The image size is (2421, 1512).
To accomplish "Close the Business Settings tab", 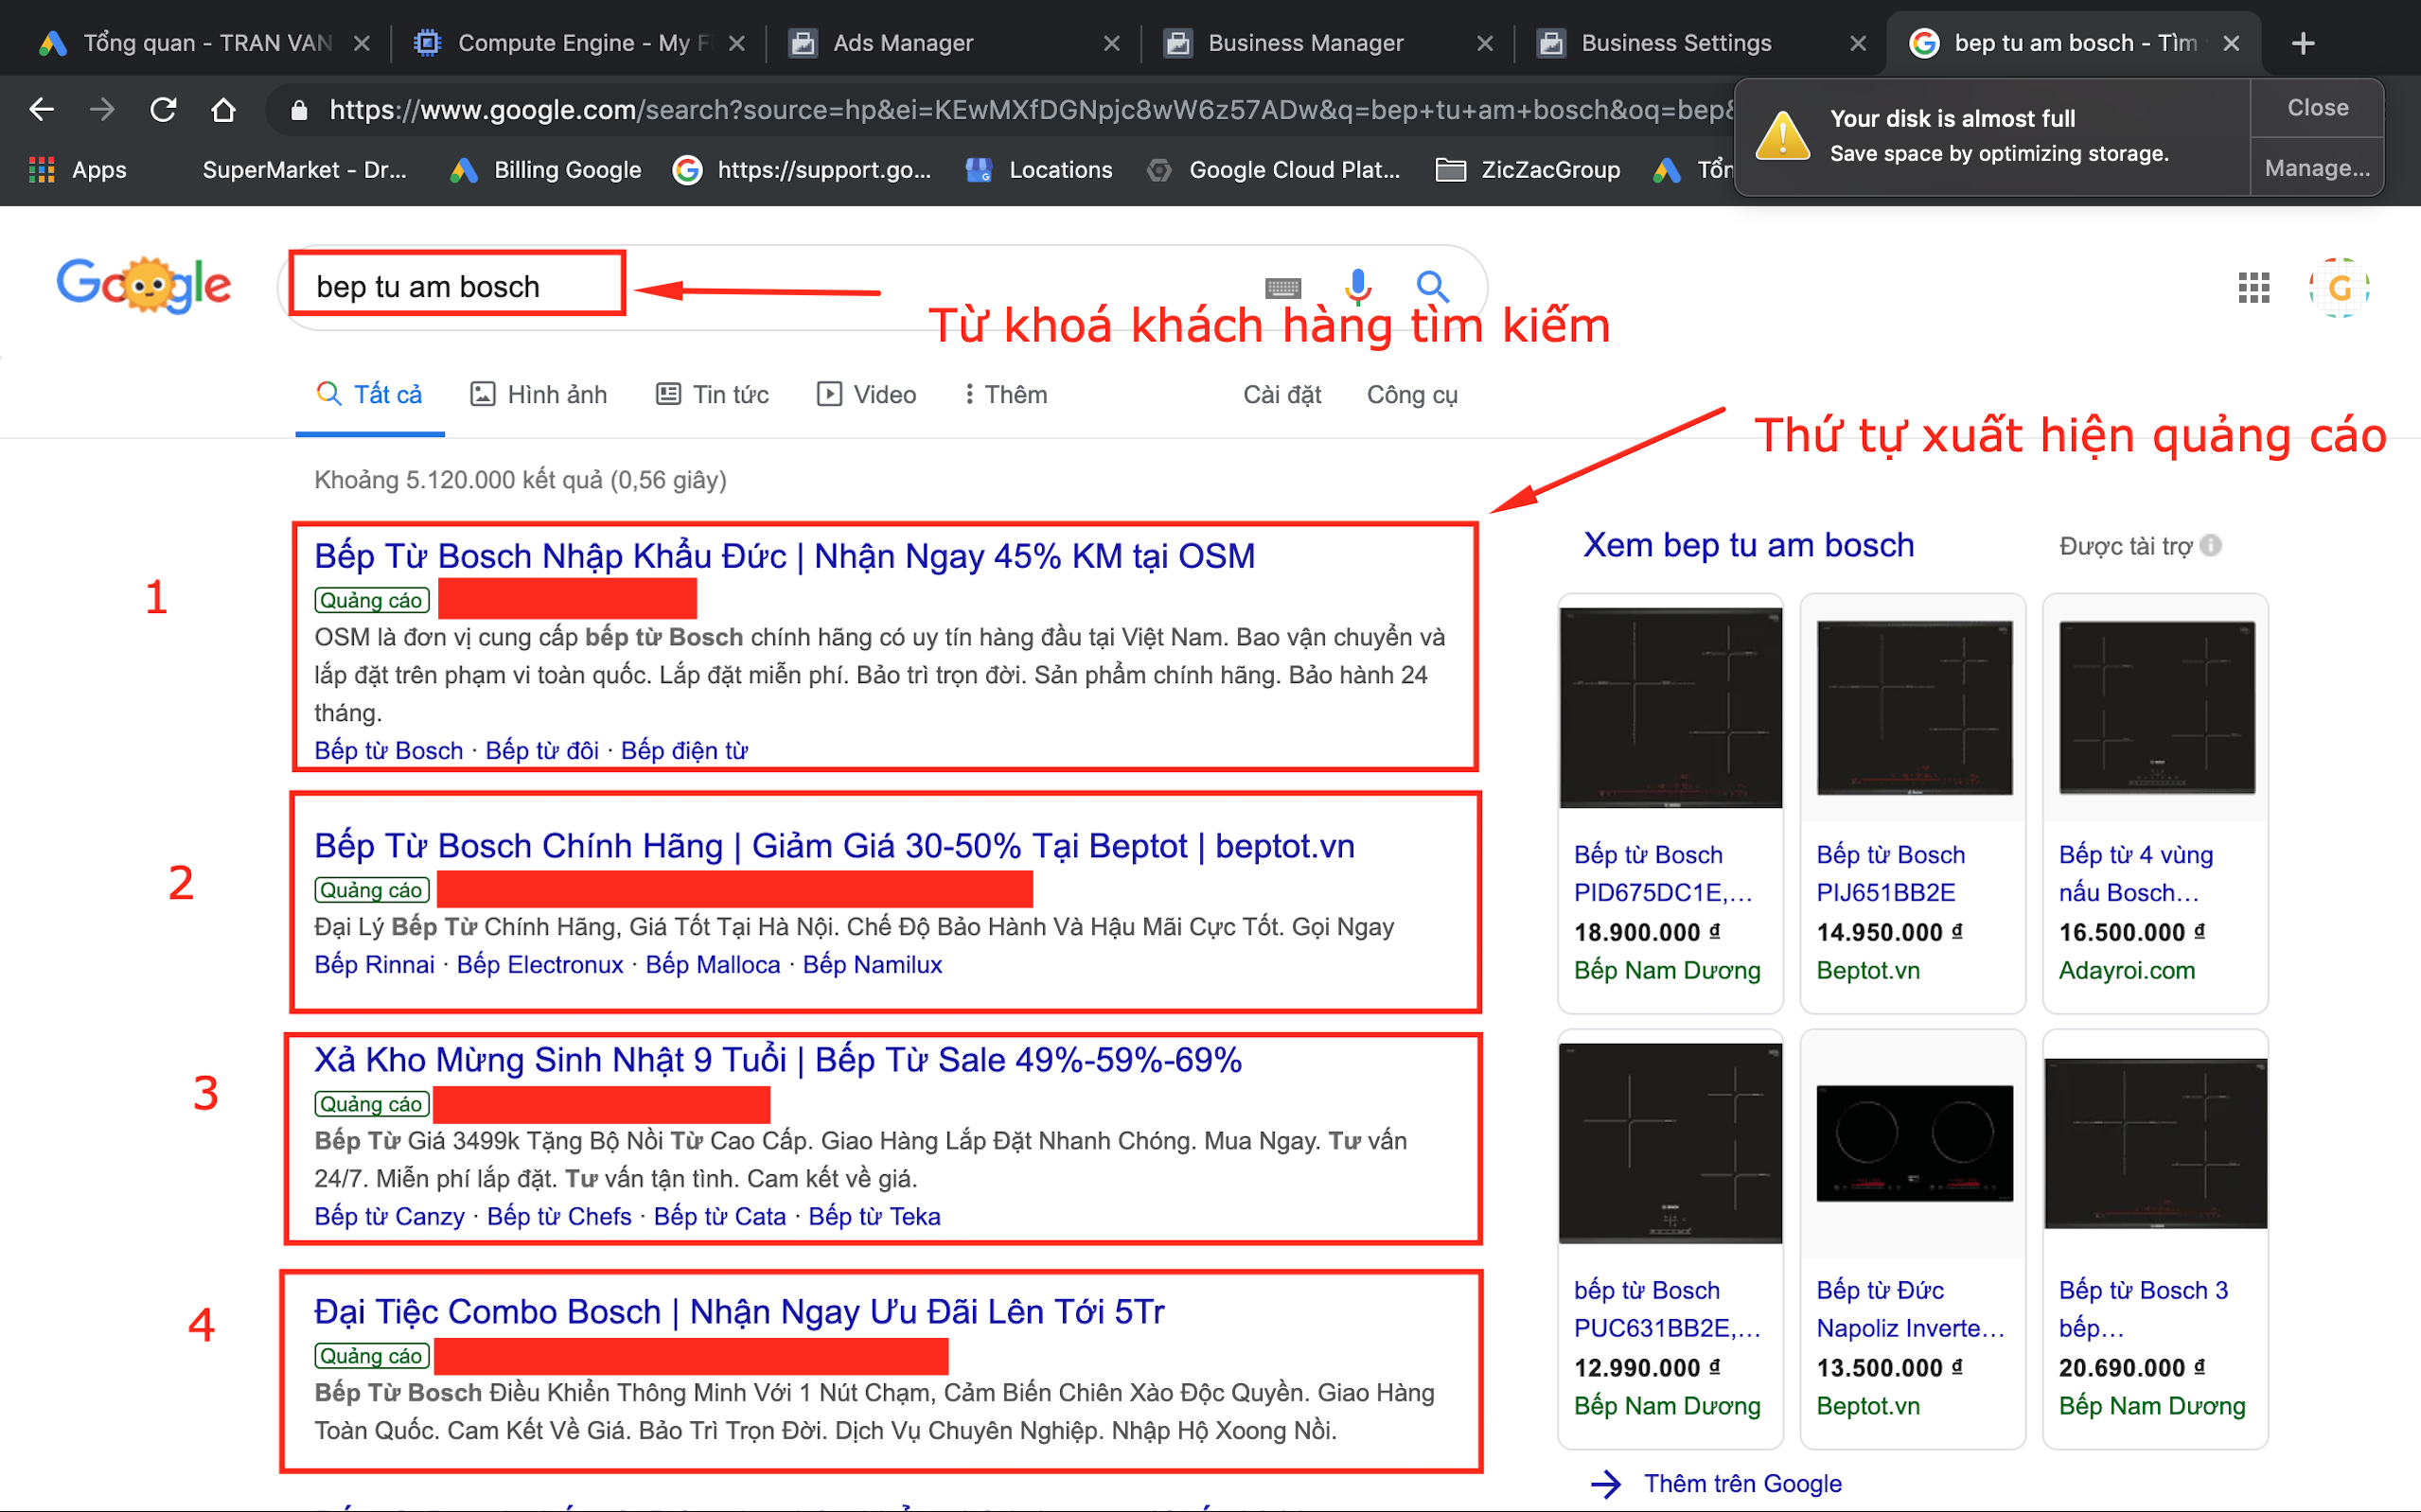I will point(1858,43).
